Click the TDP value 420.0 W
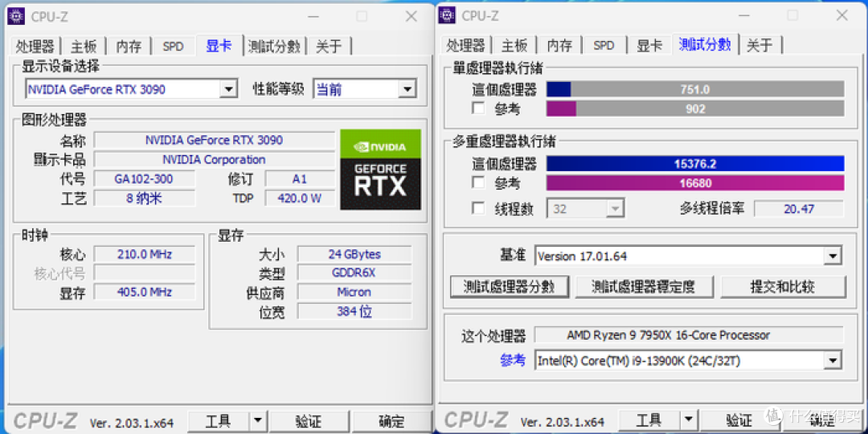Screen dimensions: 868x434 tap(300, 199)
